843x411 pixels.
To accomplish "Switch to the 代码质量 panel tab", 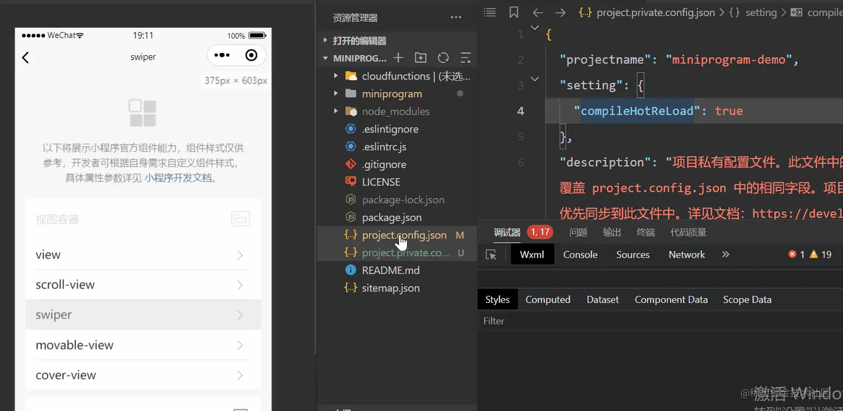I will (688, 232).
